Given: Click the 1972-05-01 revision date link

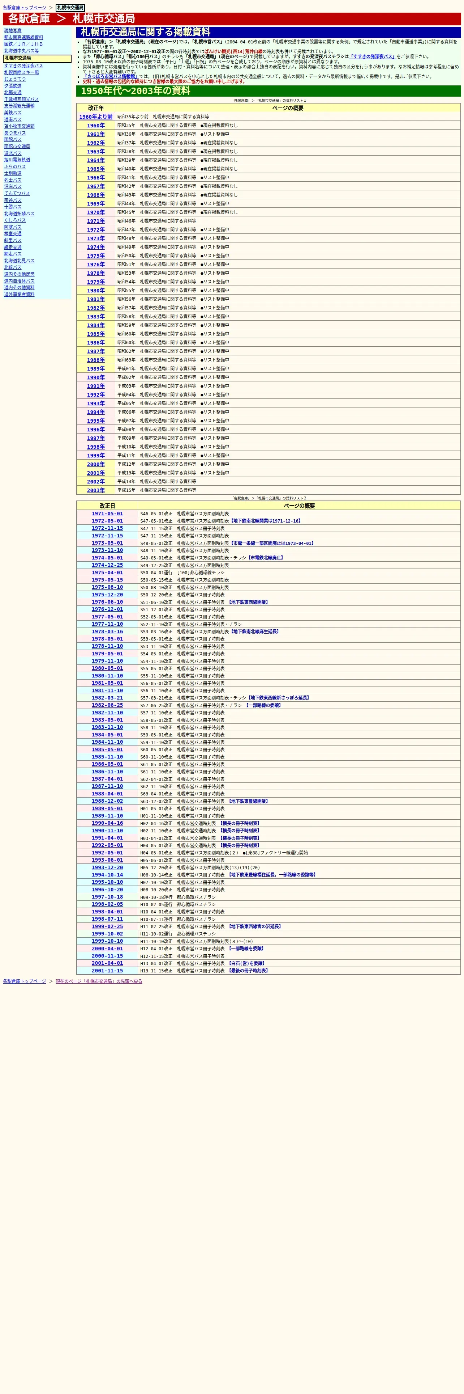Looking at the screenshot, I should (x=107, y=521).
